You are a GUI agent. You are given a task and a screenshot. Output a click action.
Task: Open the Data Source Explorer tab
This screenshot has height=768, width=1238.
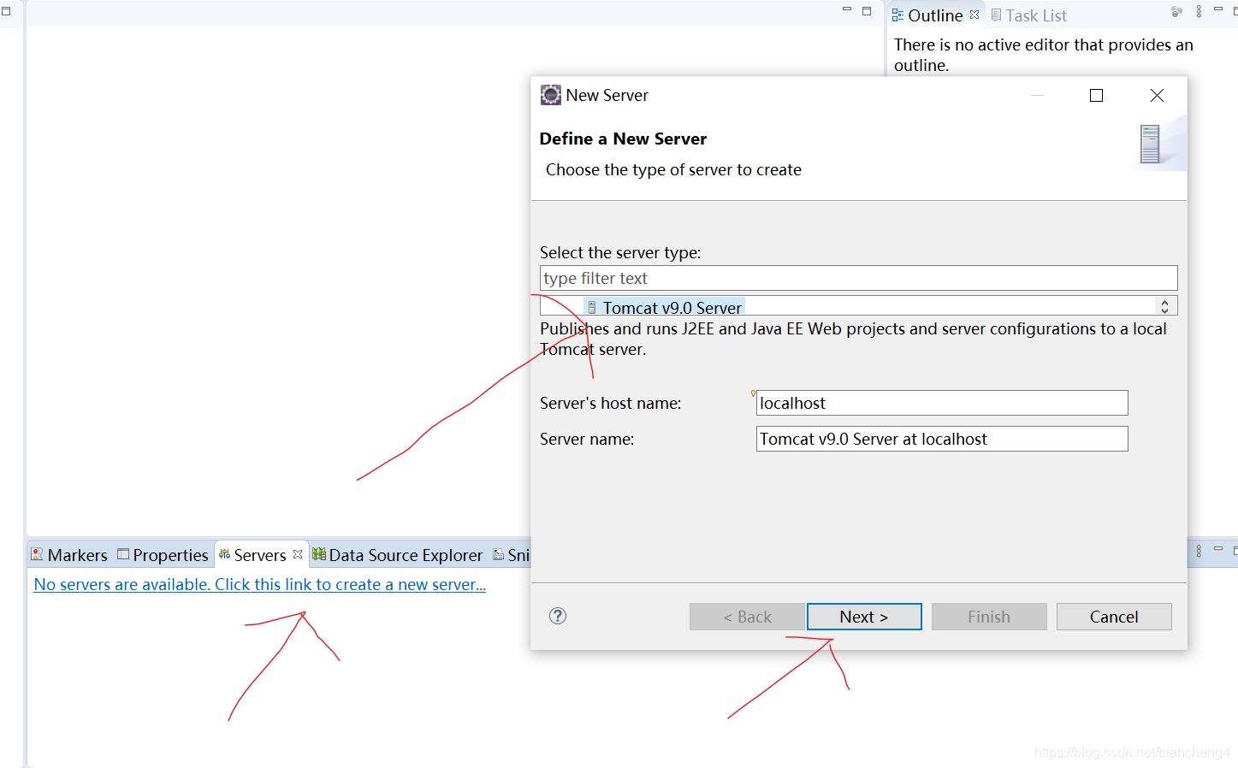[398, 555]
